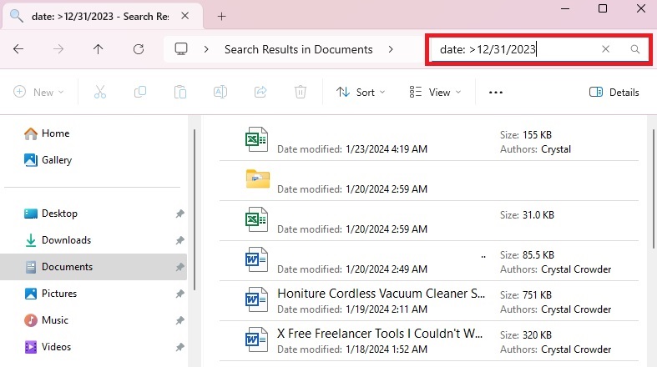Select Honiture Cordless Vacuum Cleaner document
This screenshot has height=367, width=657.
428,301
